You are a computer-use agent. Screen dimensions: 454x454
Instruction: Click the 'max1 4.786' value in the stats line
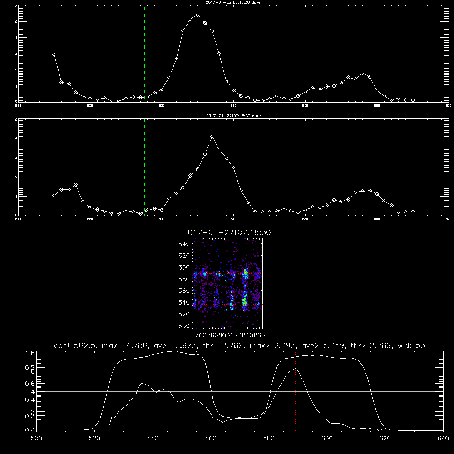click(x=123, y=345)
